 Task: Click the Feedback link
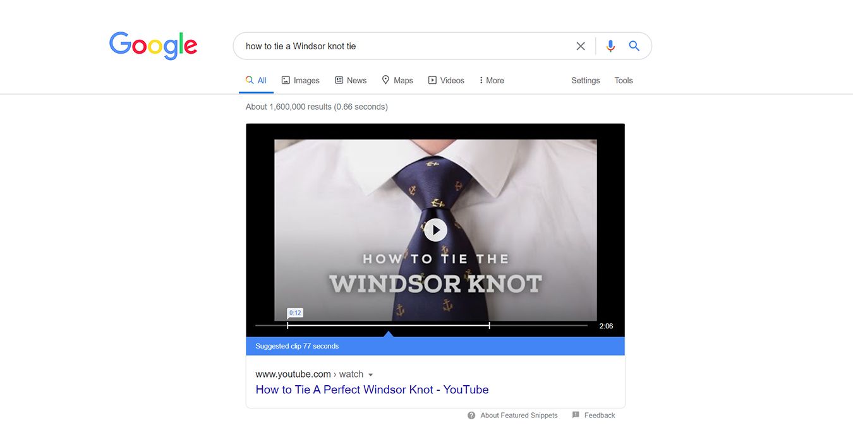click(x=600, y=415)
